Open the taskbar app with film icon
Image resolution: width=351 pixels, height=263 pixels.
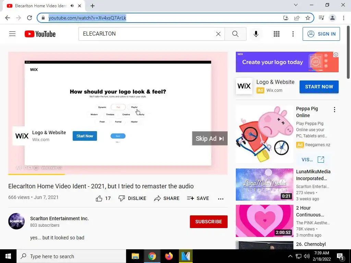186,256
